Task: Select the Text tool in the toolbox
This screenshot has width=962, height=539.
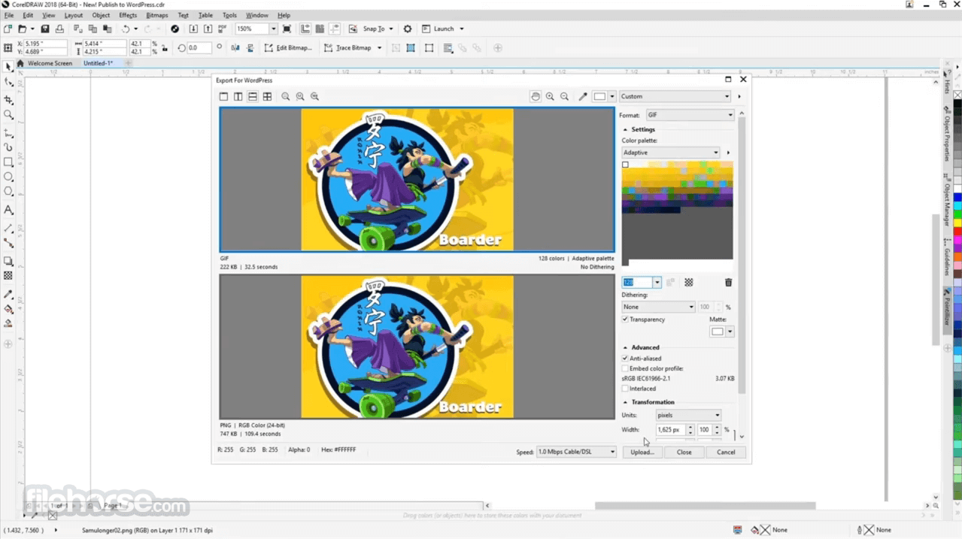Action: tap(9, 210)
